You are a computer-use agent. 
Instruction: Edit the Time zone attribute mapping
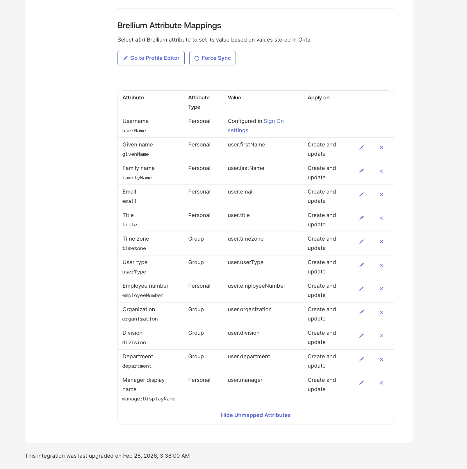pyautogui.click(x=361, y=241)
